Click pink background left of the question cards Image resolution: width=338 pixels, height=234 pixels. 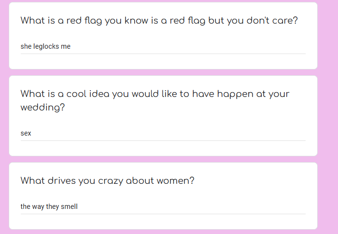[4, 116]
